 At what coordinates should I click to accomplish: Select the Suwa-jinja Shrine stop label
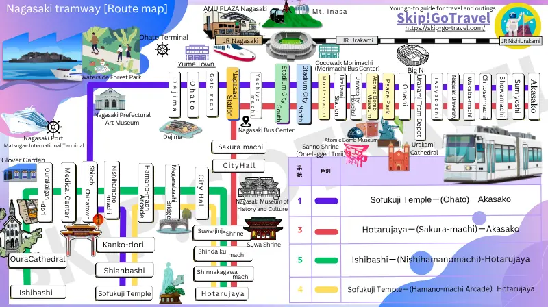point(221,232)
